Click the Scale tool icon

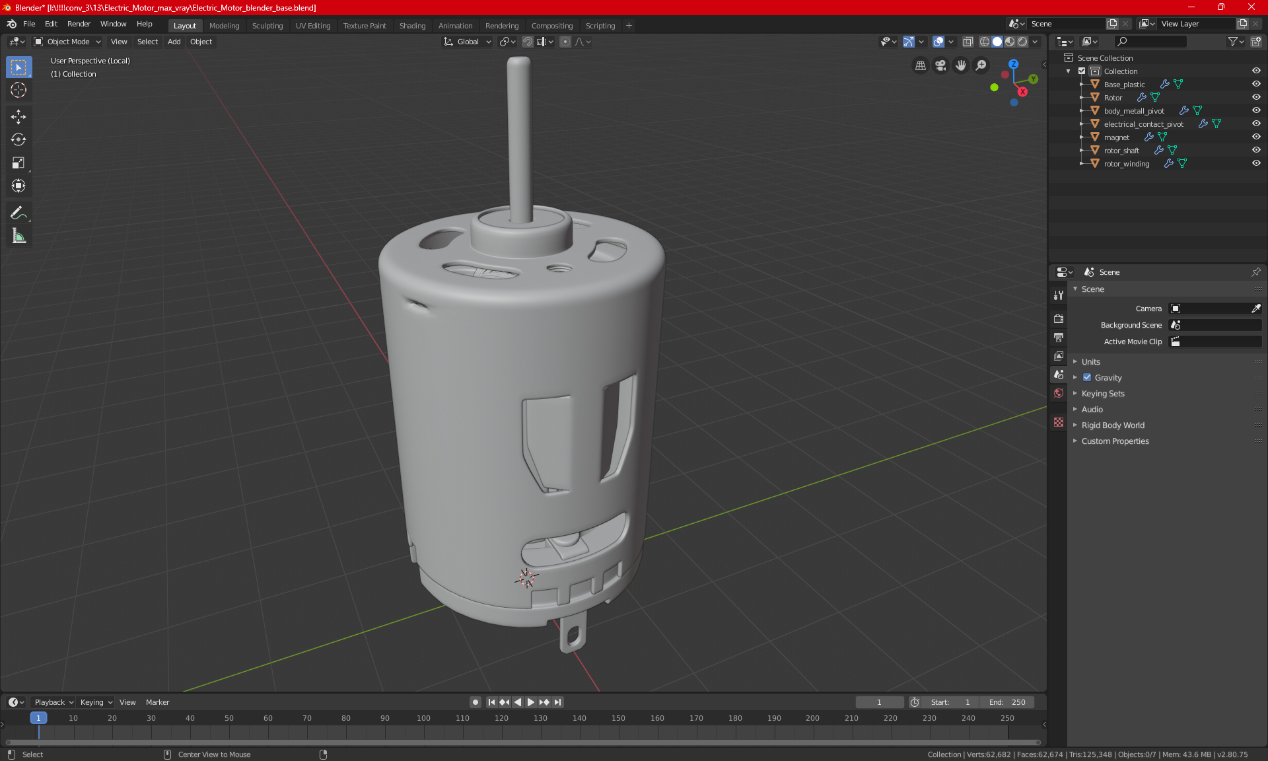tap(18, 162)
